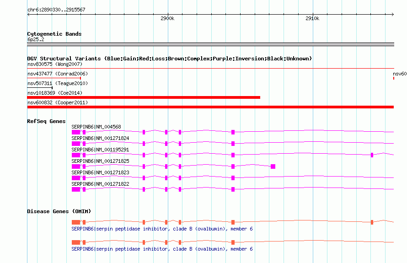407x263 pixels.
Task: Select the Disease Genes (OMIM) track heading
Action: (x=59, y=211)
